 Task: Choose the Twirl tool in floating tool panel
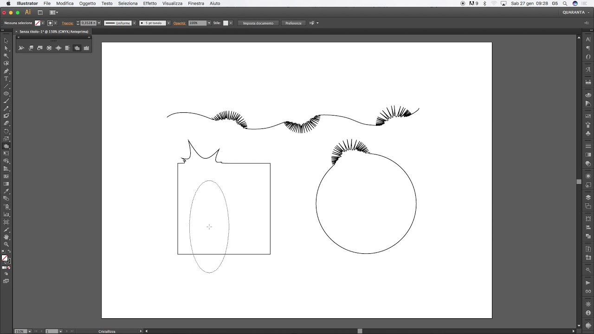(40, 48)
